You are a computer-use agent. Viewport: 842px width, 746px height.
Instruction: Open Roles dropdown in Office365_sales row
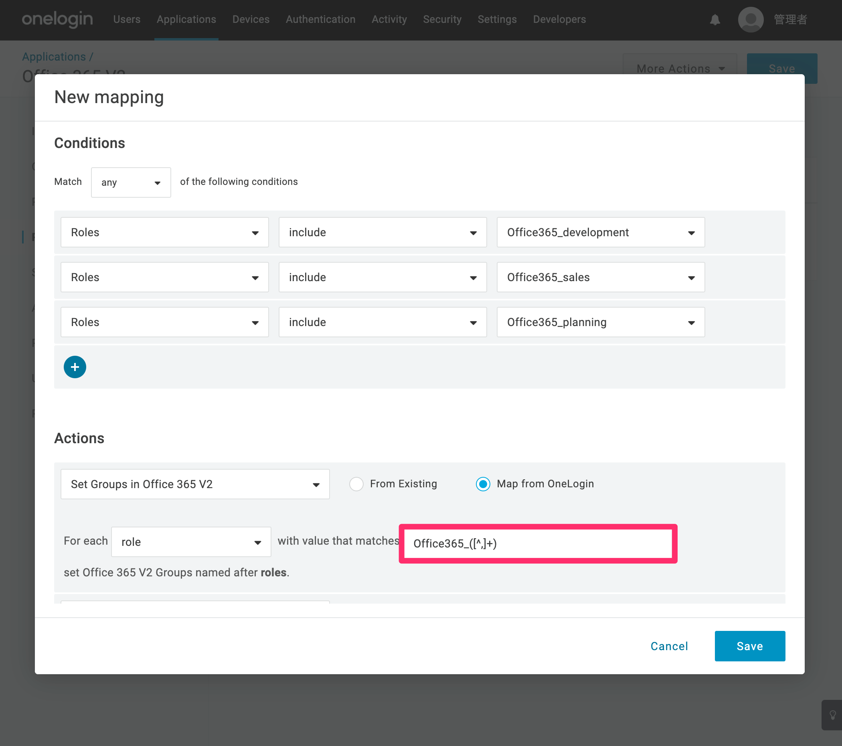(165, 278)
